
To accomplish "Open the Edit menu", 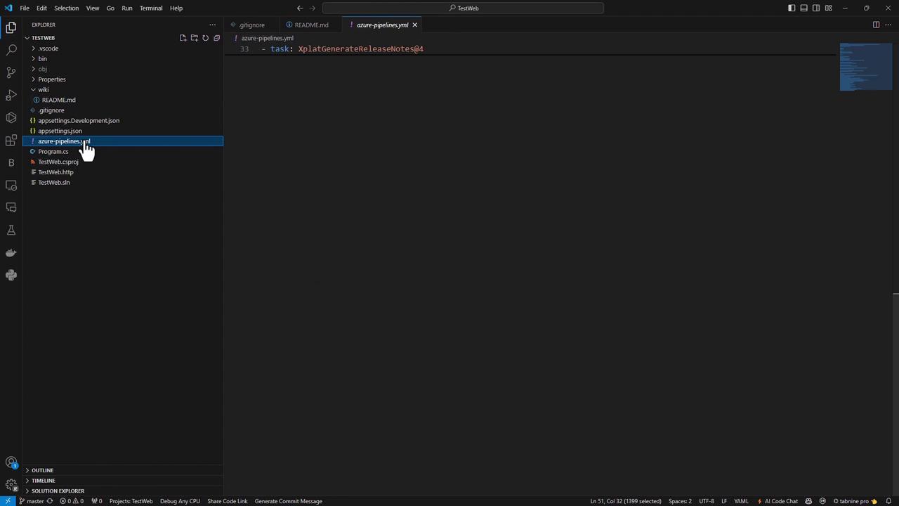I will pos(41,8).
